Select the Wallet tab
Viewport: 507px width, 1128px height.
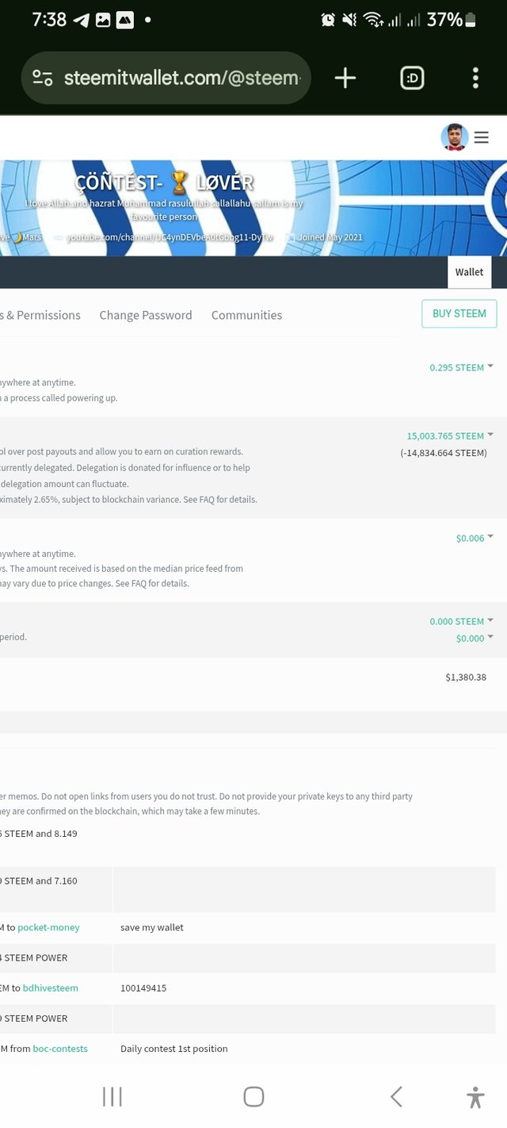469,272
